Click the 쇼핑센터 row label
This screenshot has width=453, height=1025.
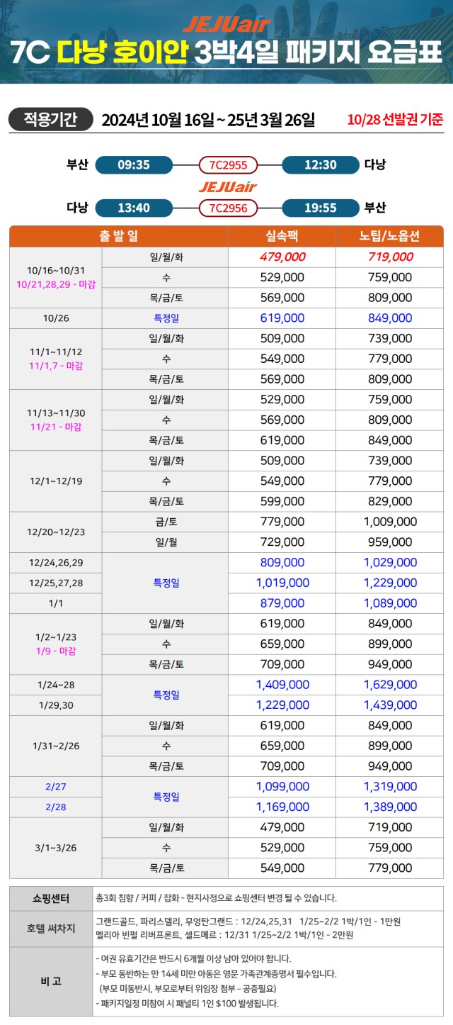[x=51, y=898]
